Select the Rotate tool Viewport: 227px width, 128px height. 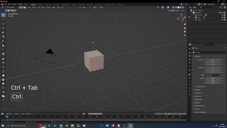tap(3, 28)
